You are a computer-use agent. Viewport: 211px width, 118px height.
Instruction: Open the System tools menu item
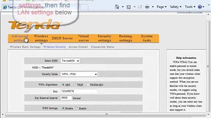[147, 38]
